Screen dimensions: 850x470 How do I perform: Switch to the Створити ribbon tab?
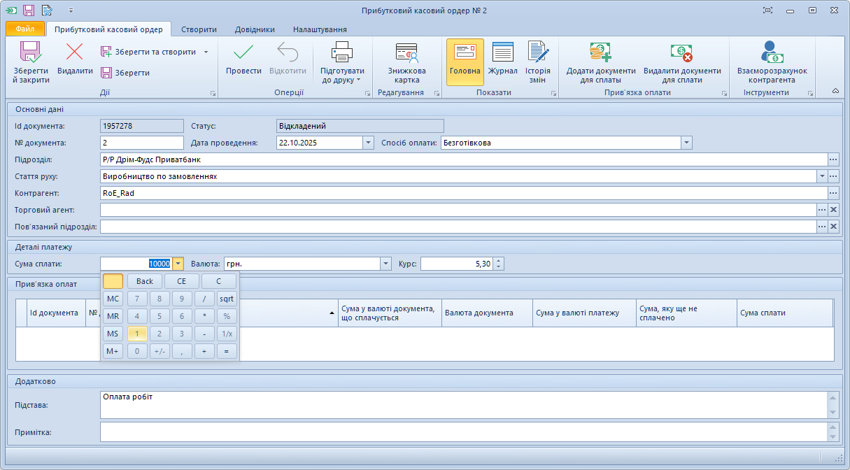(199, 29)
